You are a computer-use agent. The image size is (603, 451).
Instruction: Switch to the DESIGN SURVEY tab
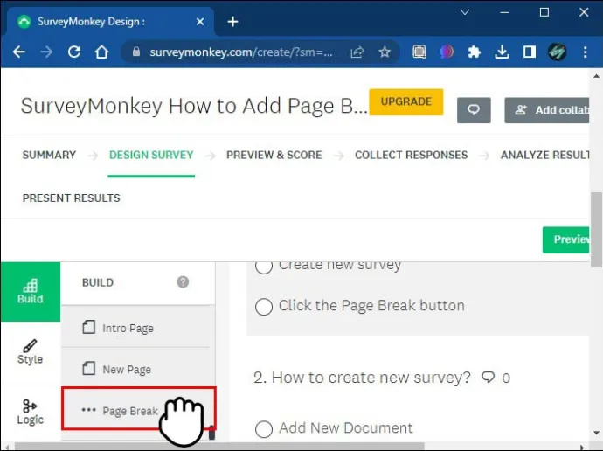[x=151, y=155]
